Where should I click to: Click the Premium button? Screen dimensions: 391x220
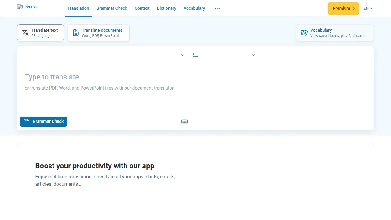(343, 9)
